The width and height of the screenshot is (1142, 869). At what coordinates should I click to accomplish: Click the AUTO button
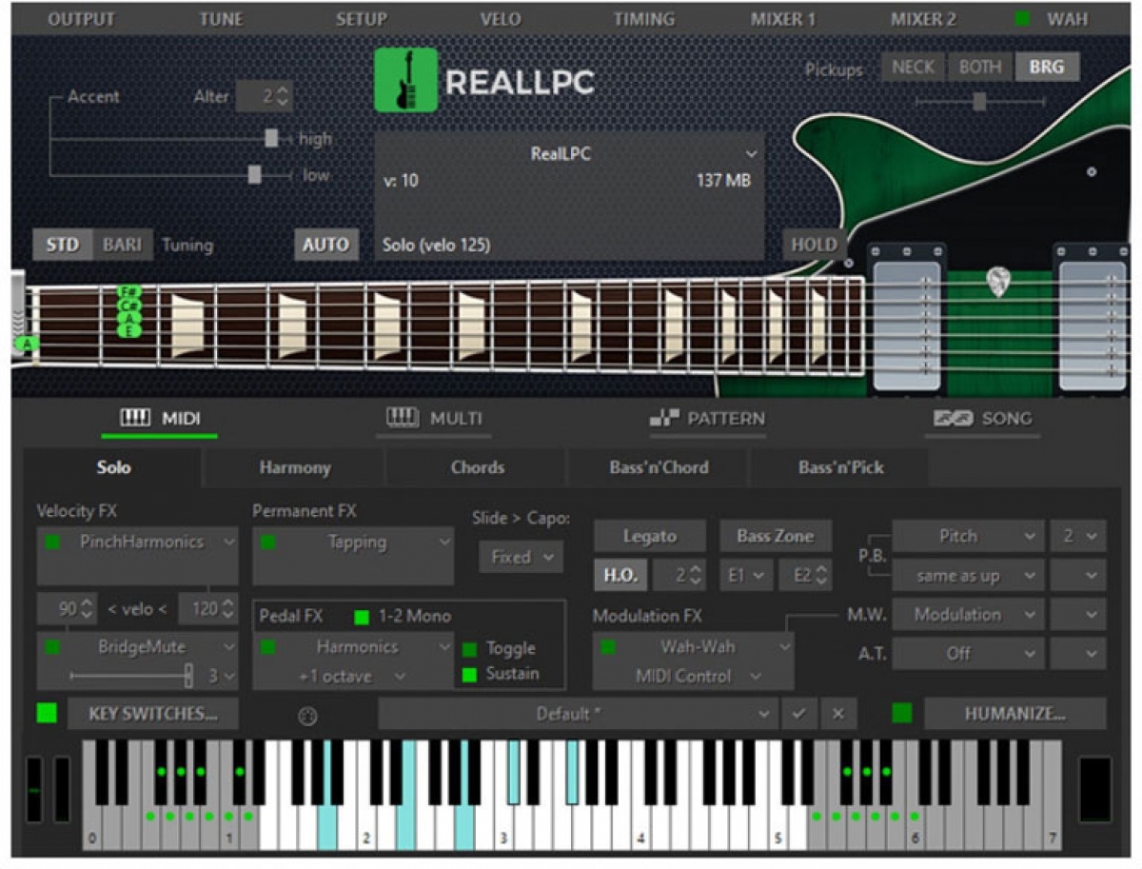pyautogui.click(x=325, y=245)
